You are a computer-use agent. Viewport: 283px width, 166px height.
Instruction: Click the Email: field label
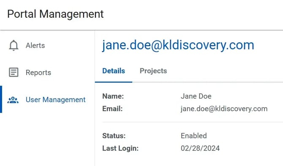pos(112,109)
